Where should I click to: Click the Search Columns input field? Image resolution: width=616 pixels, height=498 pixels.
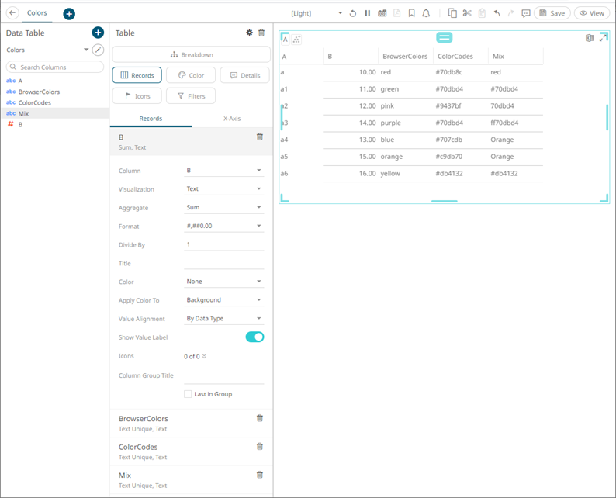(x=59, y=67)
